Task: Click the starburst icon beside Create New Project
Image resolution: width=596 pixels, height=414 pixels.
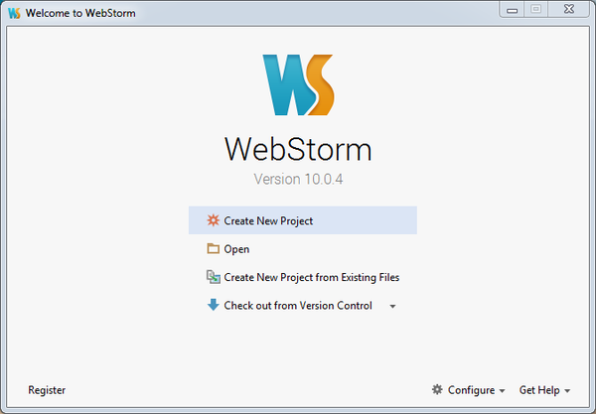Action: point(213,220)
